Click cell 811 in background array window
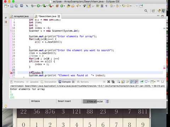Screen dimensions: 170x127 [x=143, y=111]
